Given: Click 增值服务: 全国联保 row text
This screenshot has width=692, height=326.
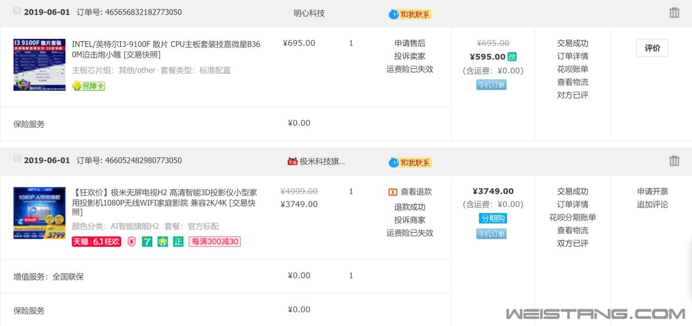Looking at the screenshot, I should click(48, 277).
